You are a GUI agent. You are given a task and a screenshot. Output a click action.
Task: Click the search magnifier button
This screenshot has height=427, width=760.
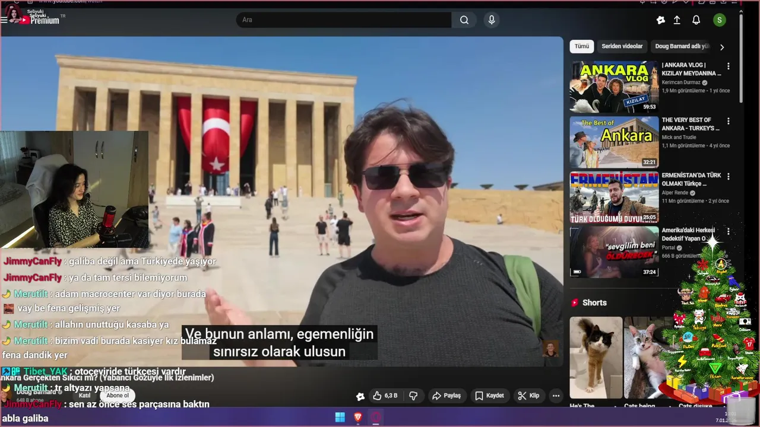[x=464, y=20]
